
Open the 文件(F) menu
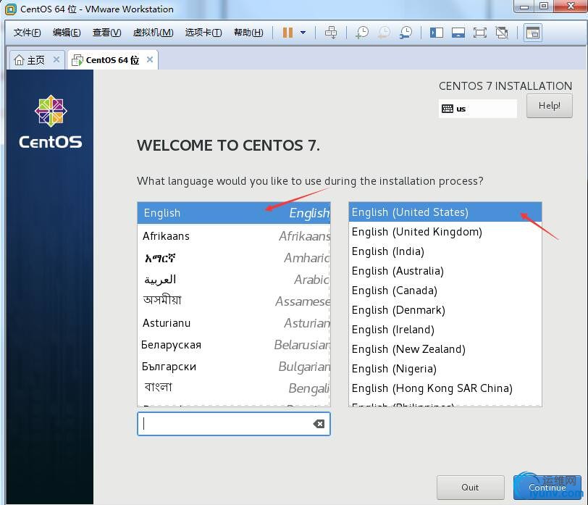[x=27, y=33]
